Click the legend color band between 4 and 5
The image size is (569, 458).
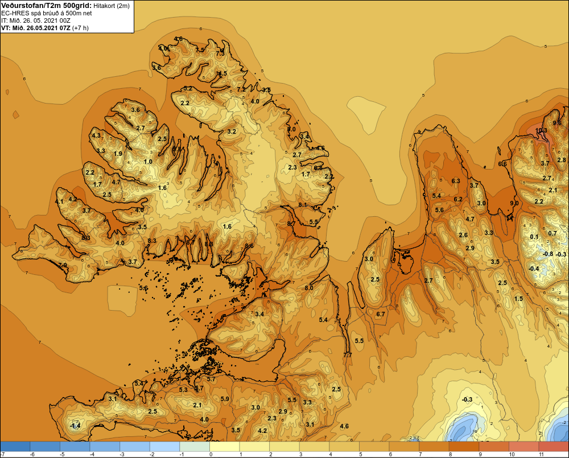[x=345, y=446]
